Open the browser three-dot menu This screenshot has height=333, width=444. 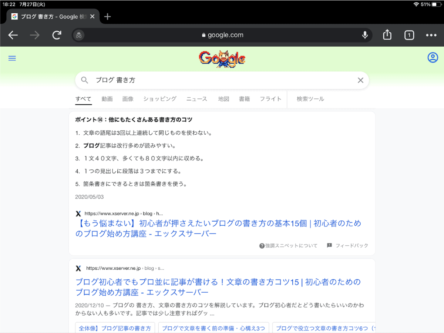[x=431, y=35]
